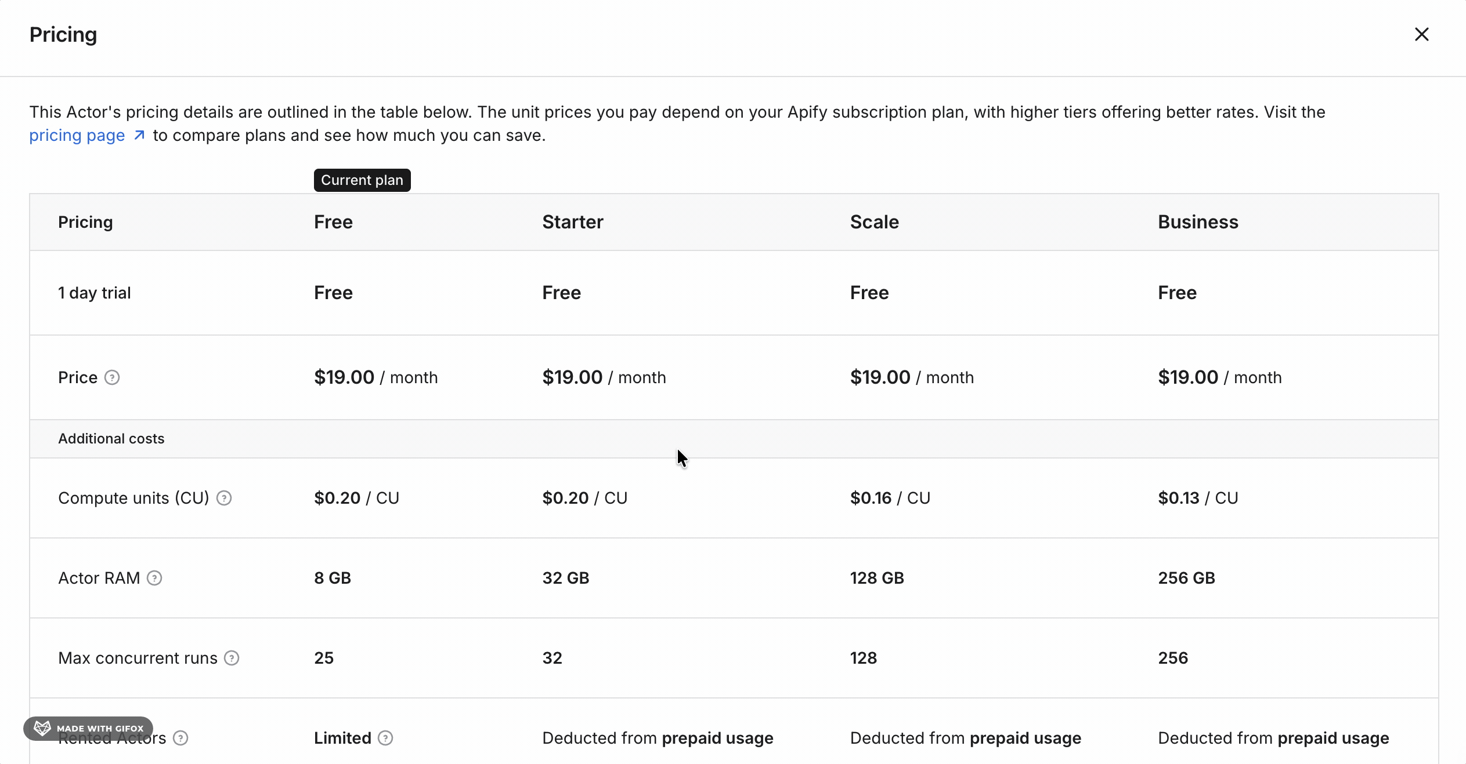Image resolution: width=1466 pixels, height=764 pixels.
Task: Select the Starter plan column header
Action: point(573,222)
